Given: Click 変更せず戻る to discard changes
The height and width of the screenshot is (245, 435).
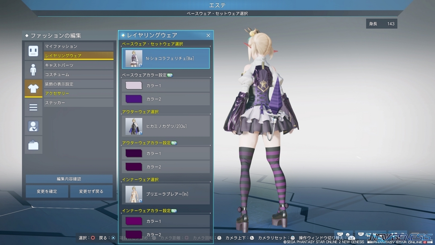Looking at the screenshot, I should (91, 191).
